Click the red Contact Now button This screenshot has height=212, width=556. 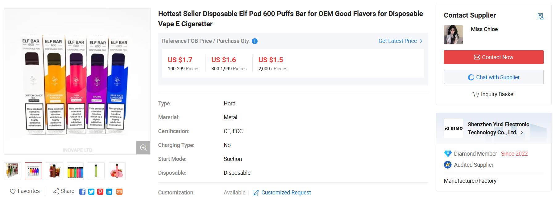[x=494, y=57]
